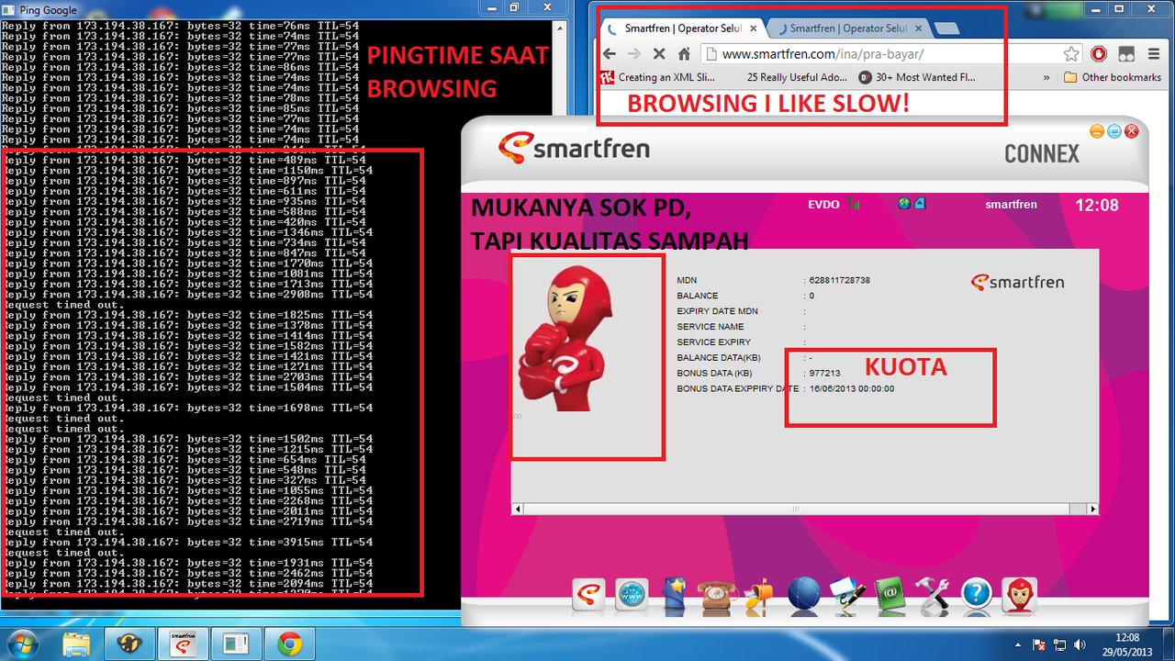Open the hammer and wrench settings icon

click(x=934, y=595)
